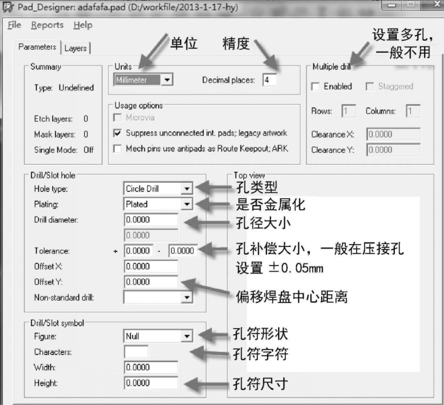444x405 pixels.
Task: Click the Columns input field
Action: pyautogui.click(x=413, y=111)
